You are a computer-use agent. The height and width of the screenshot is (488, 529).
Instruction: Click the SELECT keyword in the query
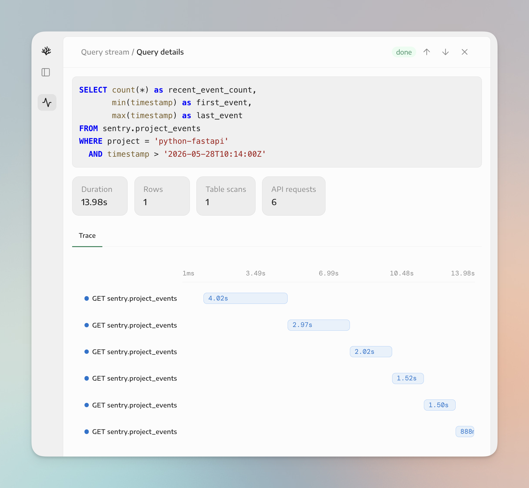coord(93,90)
